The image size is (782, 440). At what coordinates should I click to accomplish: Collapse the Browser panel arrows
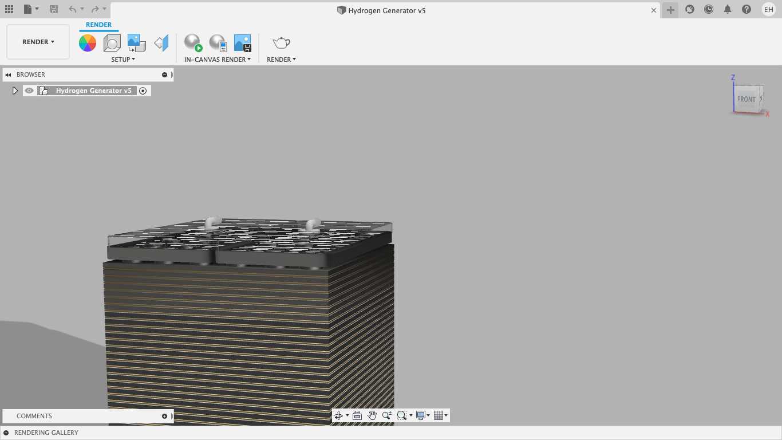tap(8, 74)
